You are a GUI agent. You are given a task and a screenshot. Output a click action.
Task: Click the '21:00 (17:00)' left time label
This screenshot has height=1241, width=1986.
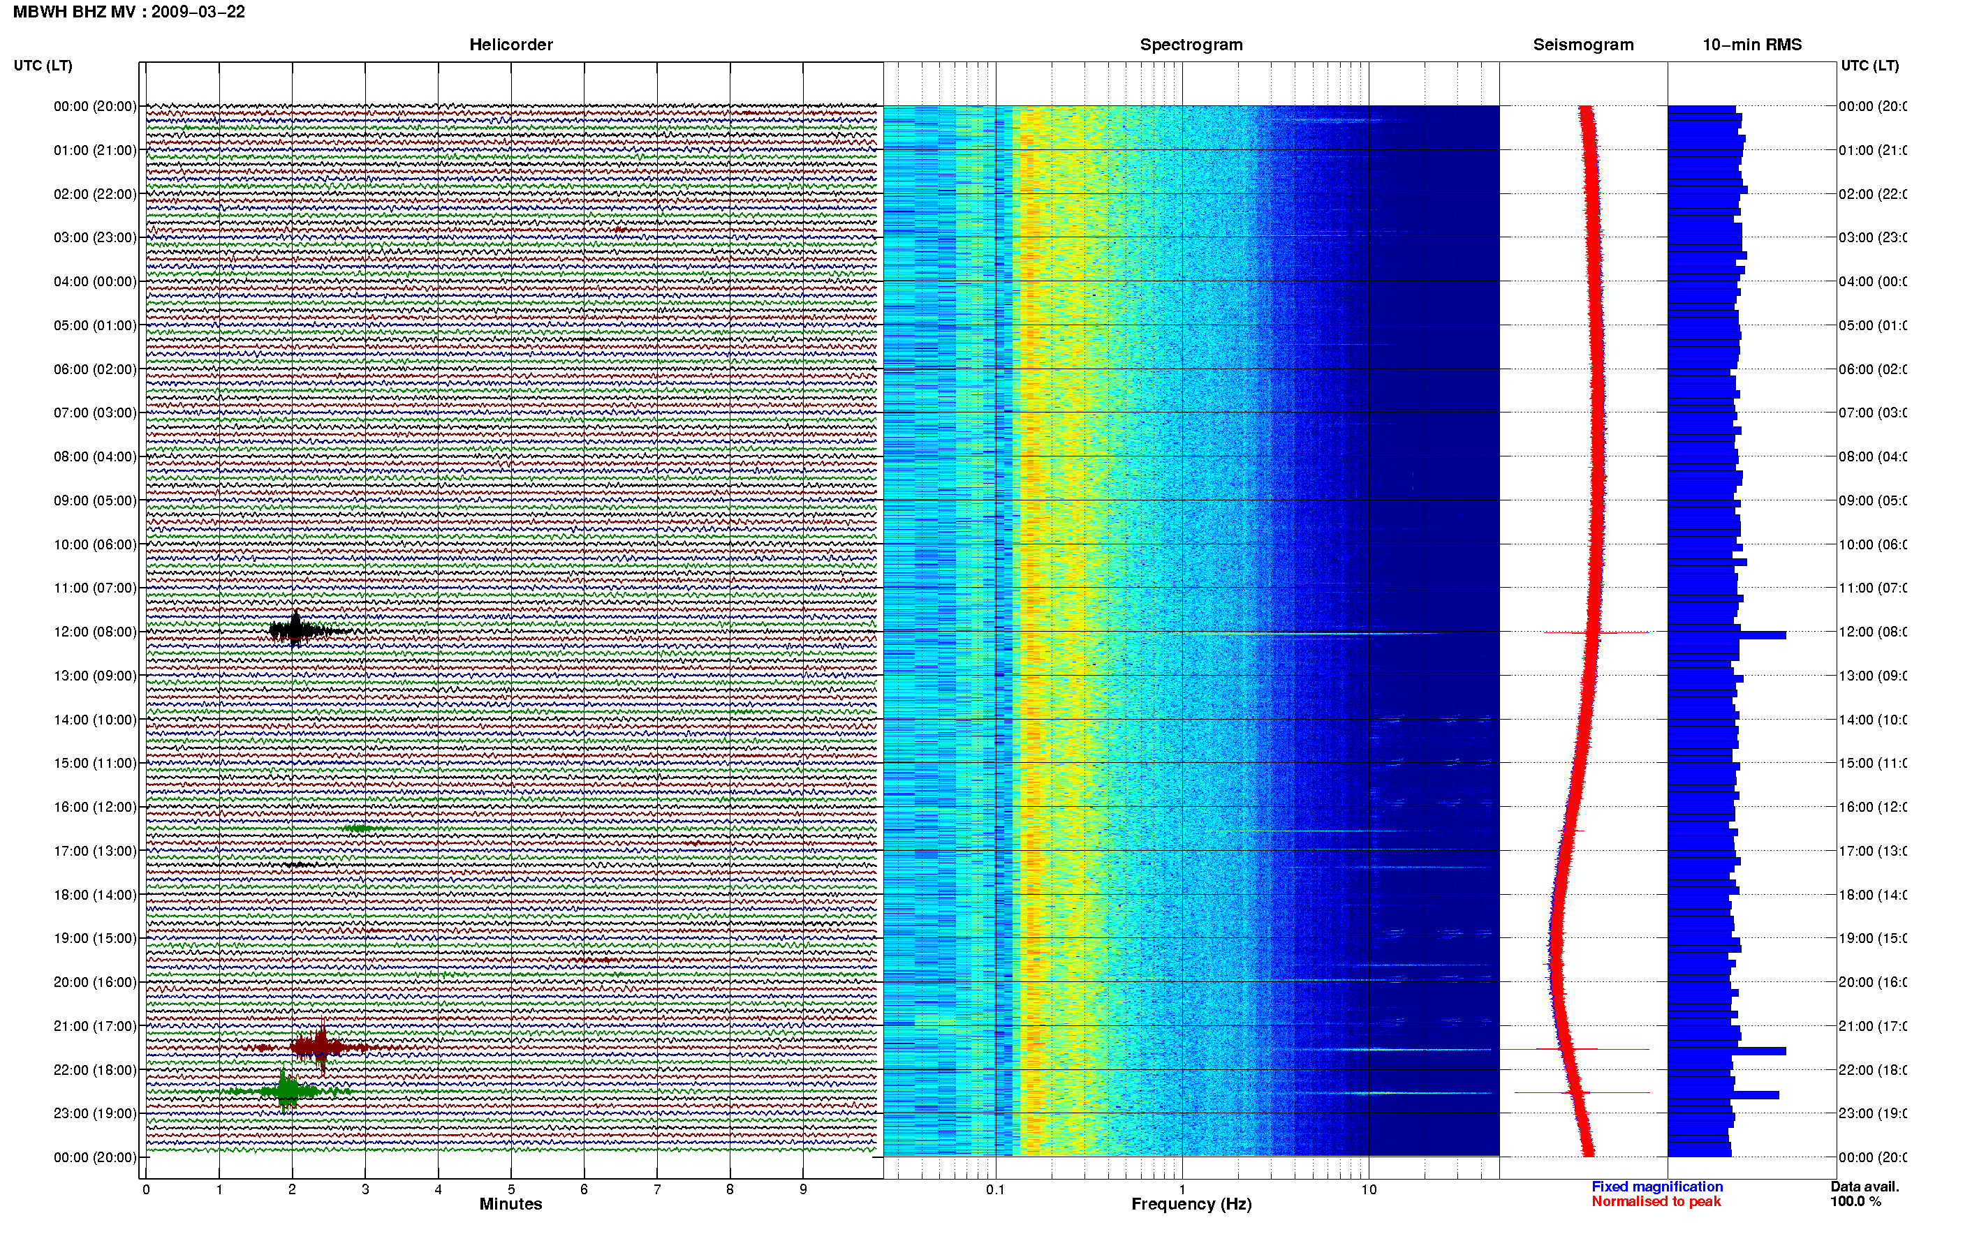click(x=95, y=1026)
